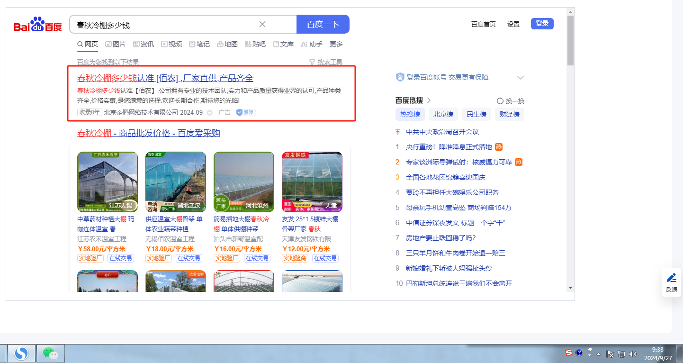Select the 北京榜 tab
The image size is (683, 363).
click(443, 114)
